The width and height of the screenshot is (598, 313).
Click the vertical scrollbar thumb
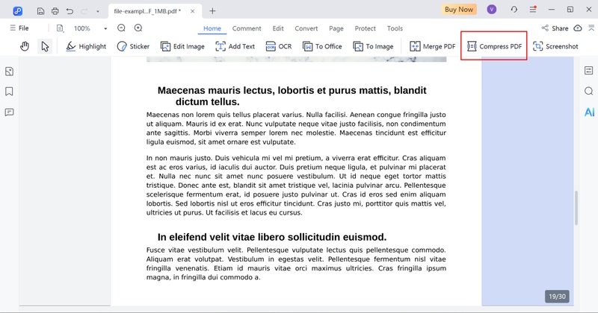coord(576,208)
